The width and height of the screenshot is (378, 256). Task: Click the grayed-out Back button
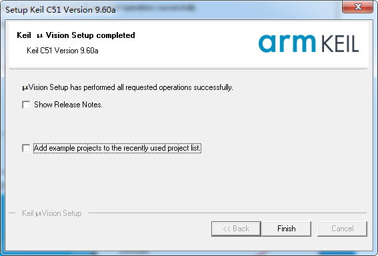[x=236, y=229]
